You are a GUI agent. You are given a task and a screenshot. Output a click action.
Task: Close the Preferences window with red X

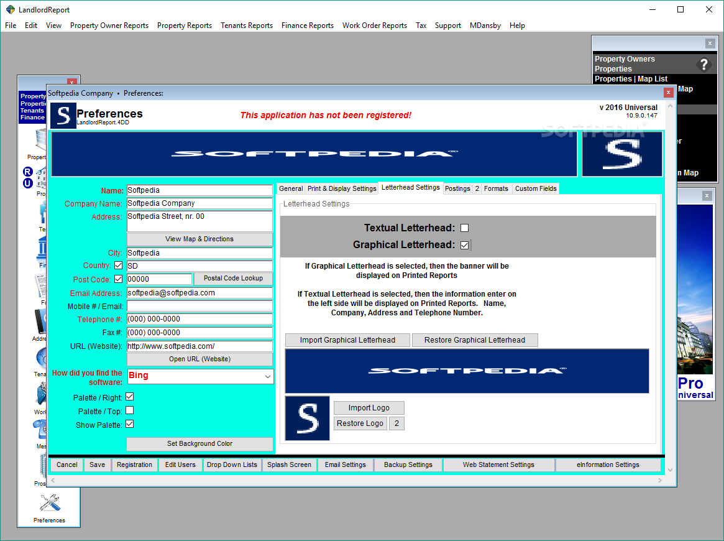click(x=668, y=93)
